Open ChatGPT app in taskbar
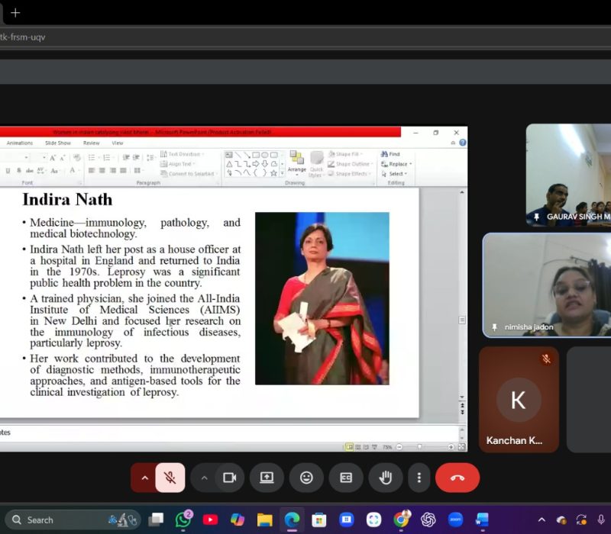Viewport: 611px width, 534px height. [428, 520]
